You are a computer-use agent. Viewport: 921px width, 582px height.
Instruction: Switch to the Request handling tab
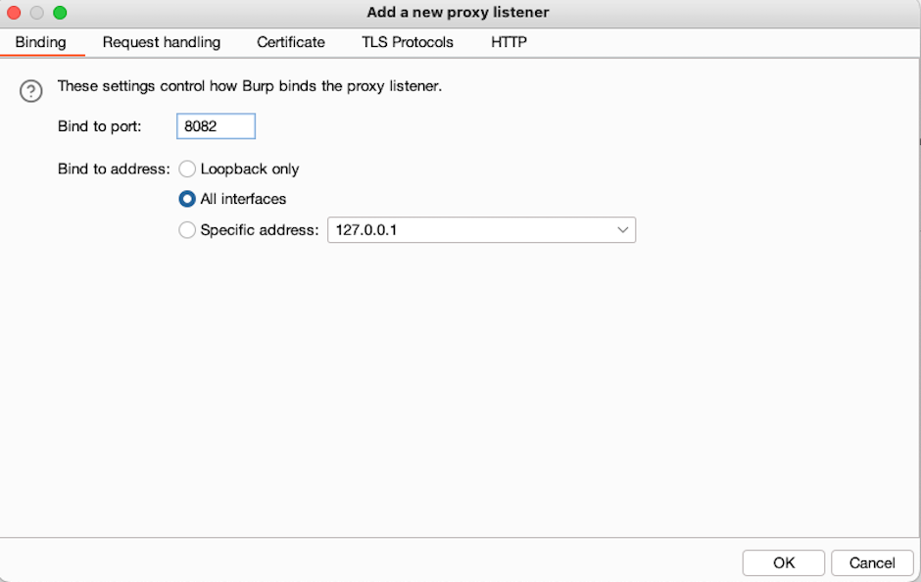tap(161, 42)
